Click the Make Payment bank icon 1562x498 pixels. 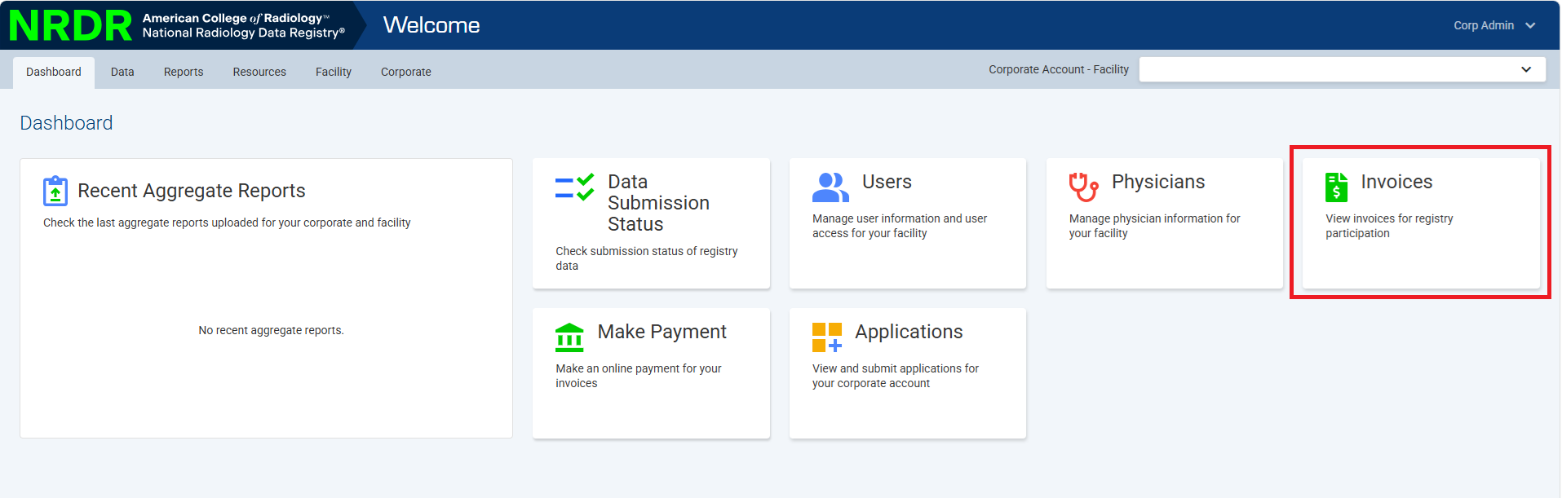tap(569, 337)
